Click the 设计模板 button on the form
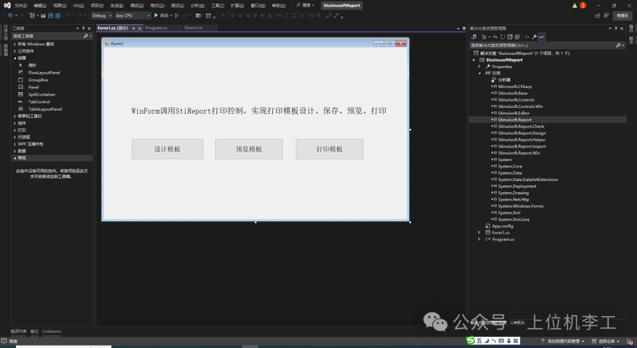Image resolution: width=637 pixels, height=348 pixels. click(x=167, y=149)
